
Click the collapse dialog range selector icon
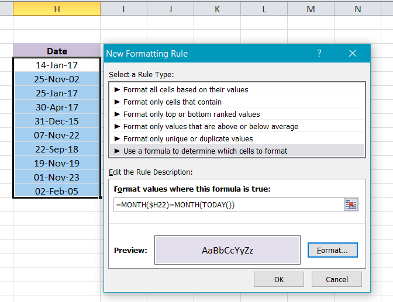tap(351, 204)
